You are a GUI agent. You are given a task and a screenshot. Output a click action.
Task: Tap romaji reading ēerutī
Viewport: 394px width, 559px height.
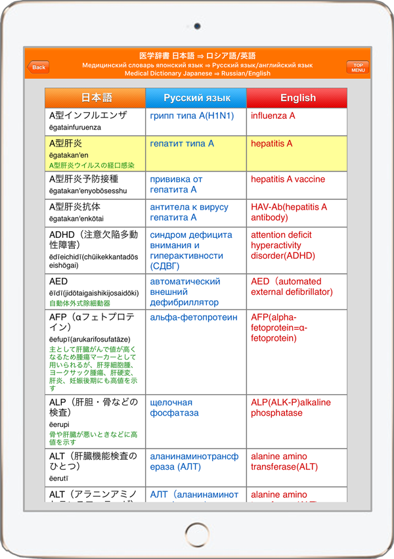pyautogui.click(x=59, y=478)
